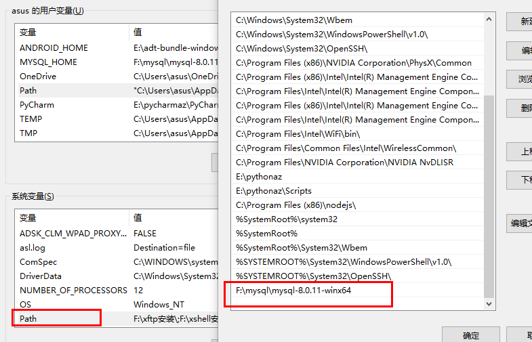
Task: Select the plain %SystemRoot% entry
Action: [358, 234]
